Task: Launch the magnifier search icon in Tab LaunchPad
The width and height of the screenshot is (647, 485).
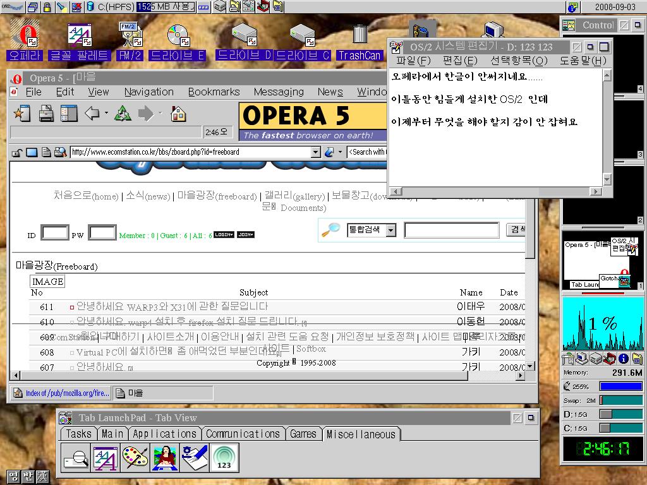Action: click(x=76, y=458)
